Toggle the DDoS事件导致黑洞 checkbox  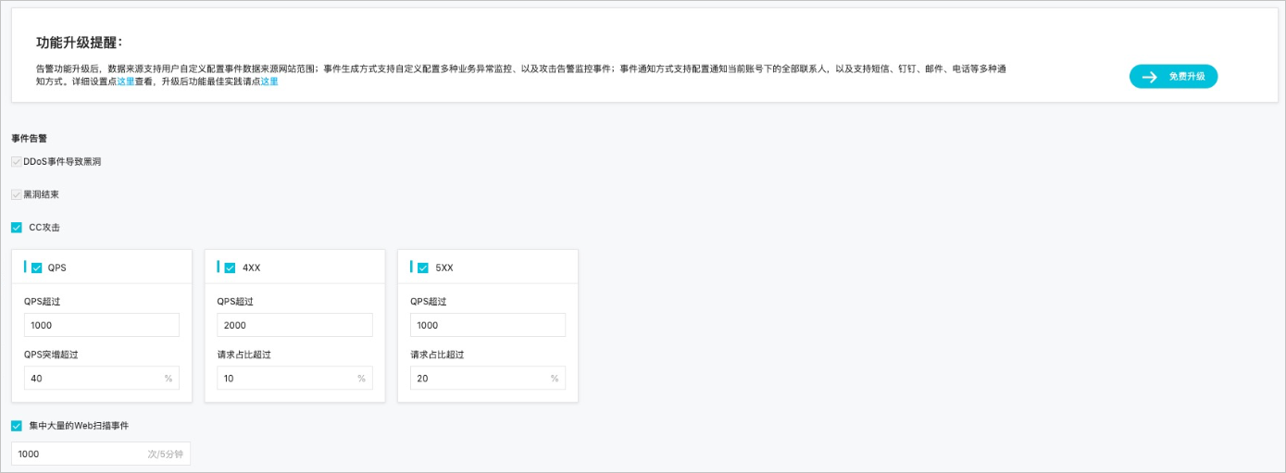[16, 162]
